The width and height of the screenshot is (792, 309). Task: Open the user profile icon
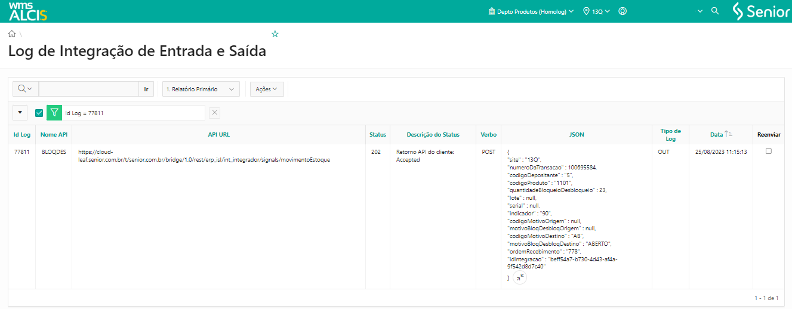(x=622, y=11)
